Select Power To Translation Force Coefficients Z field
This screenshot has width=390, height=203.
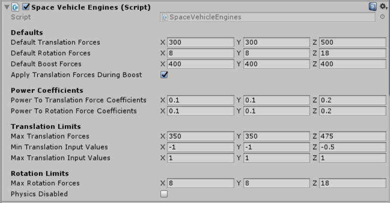pos(351,100)
